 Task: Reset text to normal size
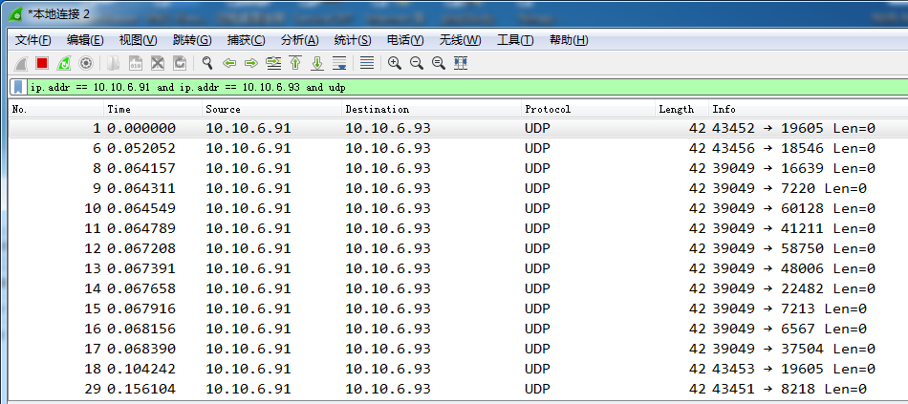coord(439,63)
